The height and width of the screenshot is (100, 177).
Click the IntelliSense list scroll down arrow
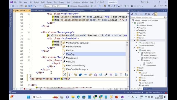[127, 70]
